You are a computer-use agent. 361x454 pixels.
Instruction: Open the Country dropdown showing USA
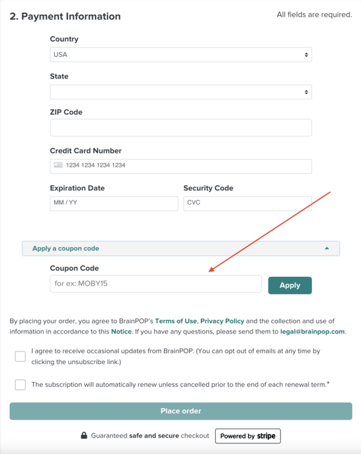click(x=181, y=55)
